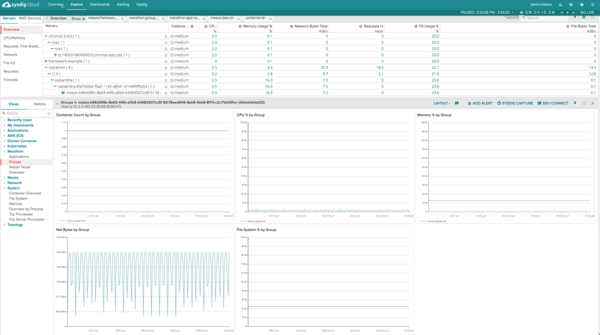Image resolution: width=600 pixels, height=335 pixels.
Task: Remove the mesos.framework grouping tab
Action: pos(122,18)
